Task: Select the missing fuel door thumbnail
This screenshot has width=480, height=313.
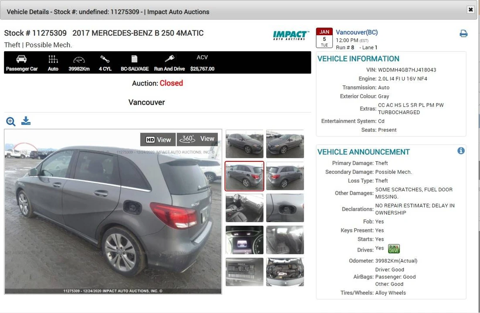Action: point(285,208)
